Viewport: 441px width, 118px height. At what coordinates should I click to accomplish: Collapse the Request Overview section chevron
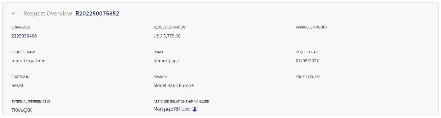(13, 14)
